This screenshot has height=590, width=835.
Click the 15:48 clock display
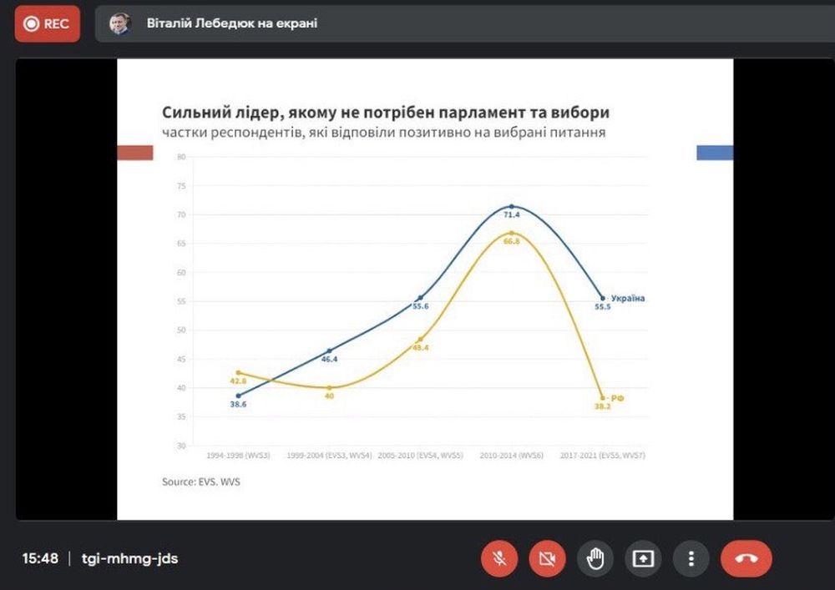click(x=40, y=558)
